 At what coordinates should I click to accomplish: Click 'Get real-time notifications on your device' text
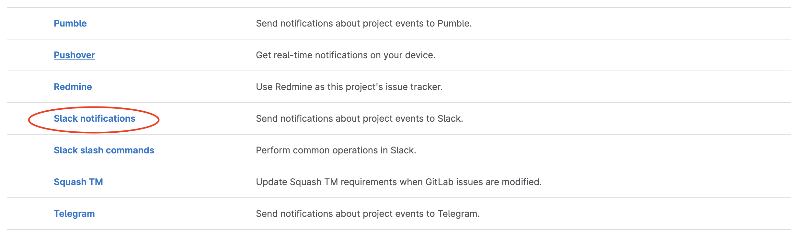click(346, 55)
